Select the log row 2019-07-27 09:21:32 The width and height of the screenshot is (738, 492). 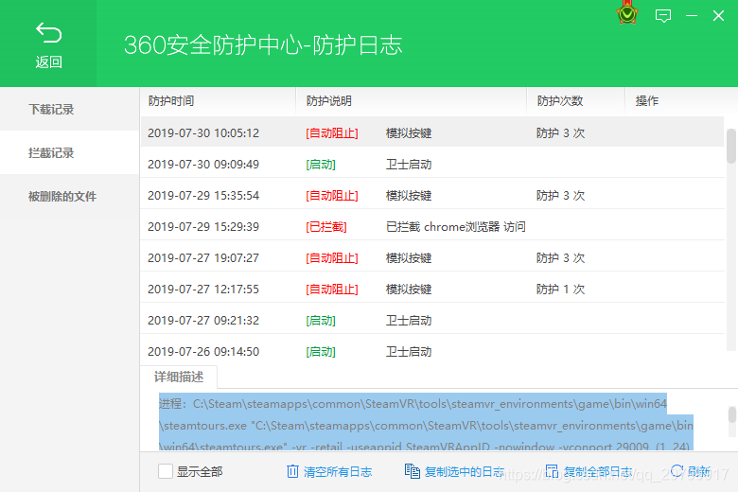tap(432, 320)
